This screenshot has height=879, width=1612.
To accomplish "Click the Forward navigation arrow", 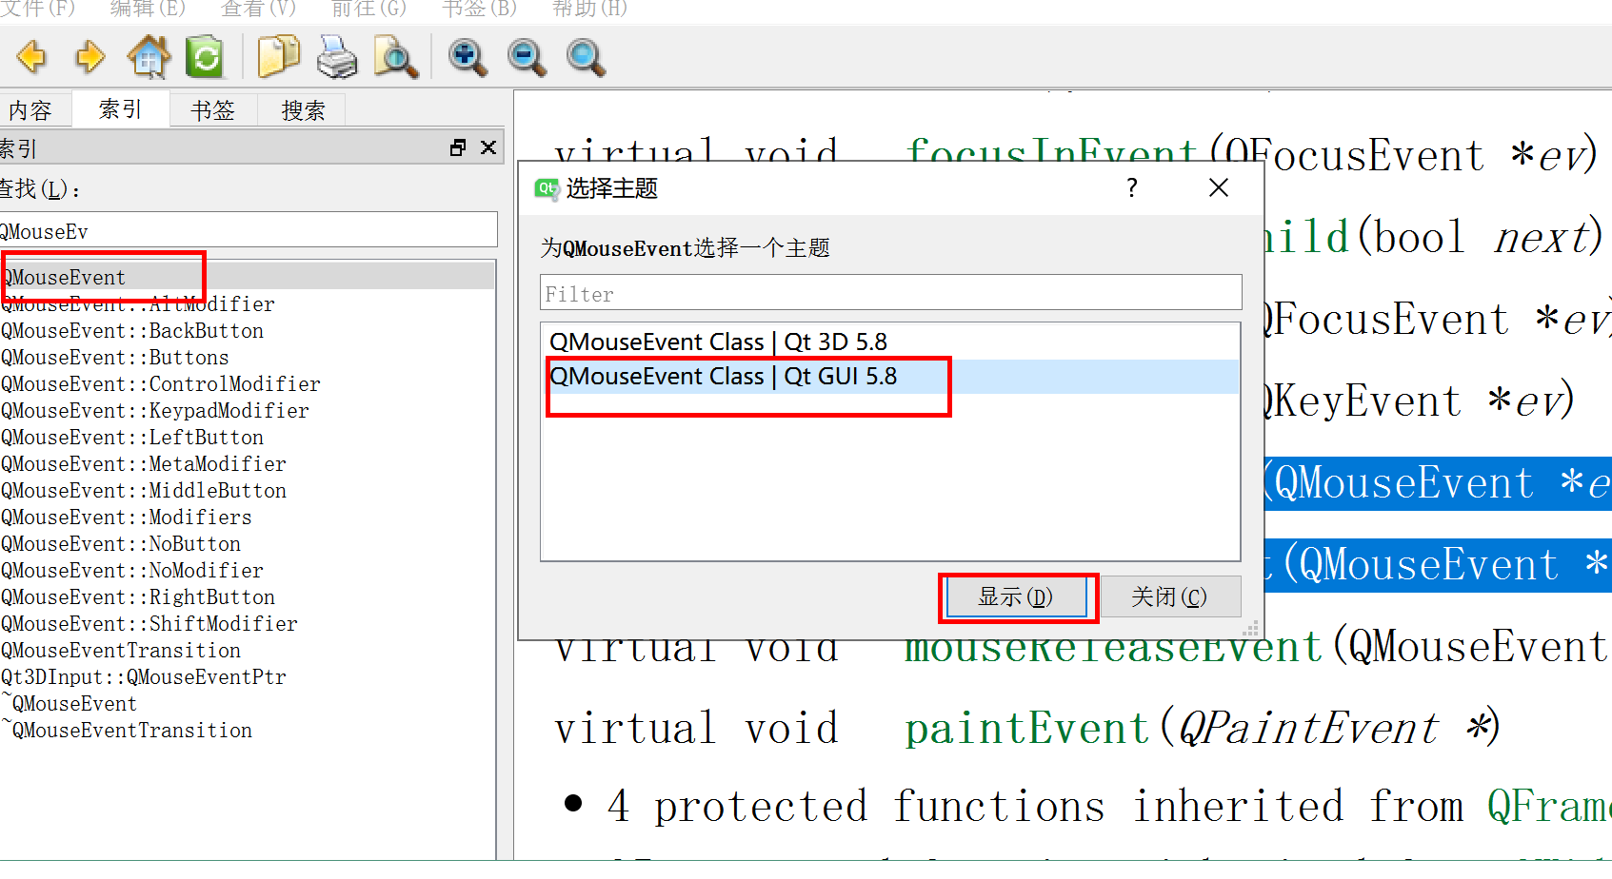I will point(90,57).
